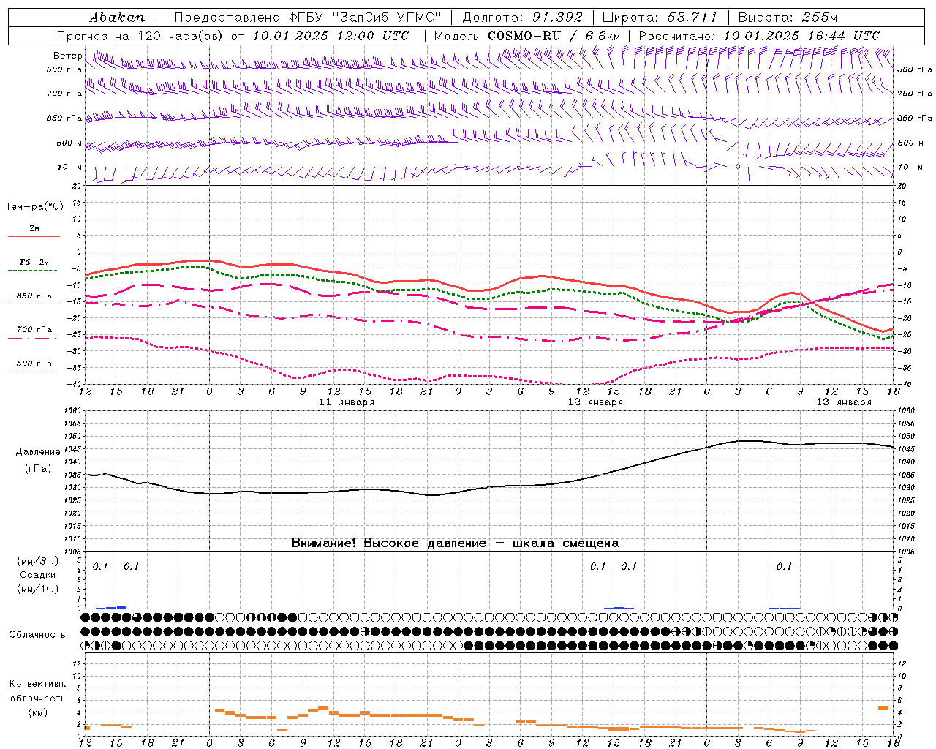Image resolution: width=936 pixels, height=749 pixels.
Task: Select the text 'Предоставлено ФГБУ "ЗапСиб УГМС"'
Action: pos(308,18)
